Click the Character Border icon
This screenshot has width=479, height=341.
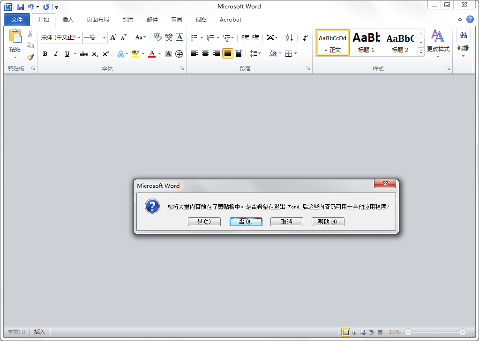[180, 37]
